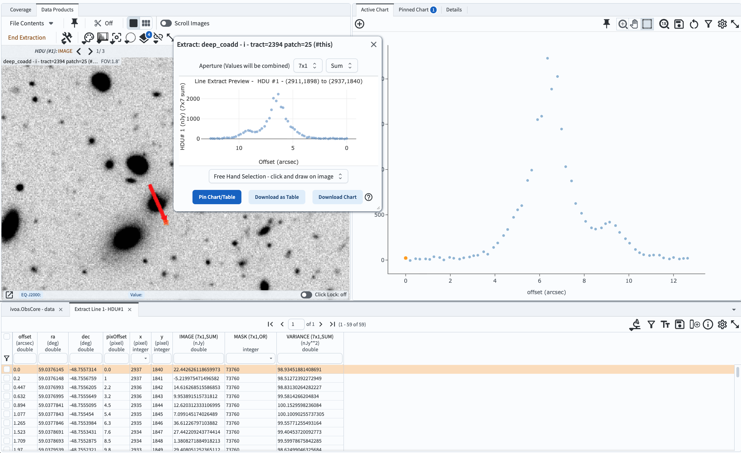This screenshot has height=453, width=741.
Task: Open the stretch histogram tool
Action: [x=102, y=37]
